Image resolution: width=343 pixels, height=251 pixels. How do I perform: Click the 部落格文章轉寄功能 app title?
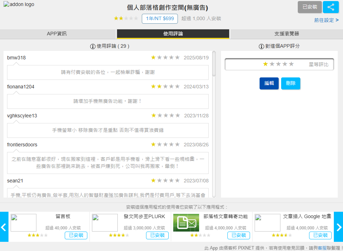(226, 216)
